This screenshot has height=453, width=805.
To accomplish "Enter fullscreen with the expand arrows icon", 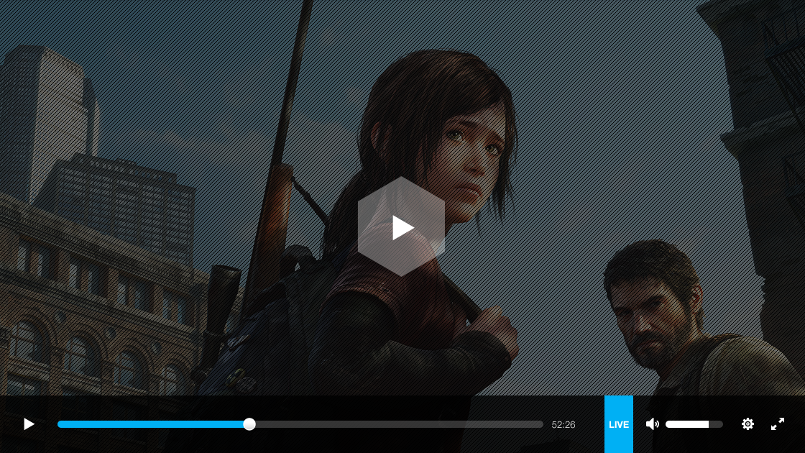I will 778,424.
